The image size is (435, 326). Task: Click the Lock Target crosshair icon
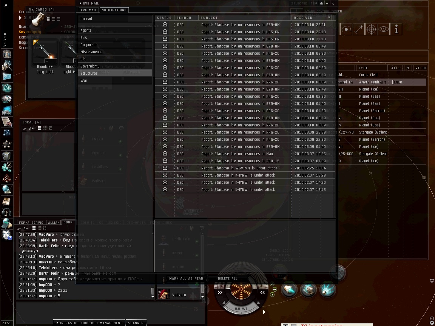(x=371, y=29)
